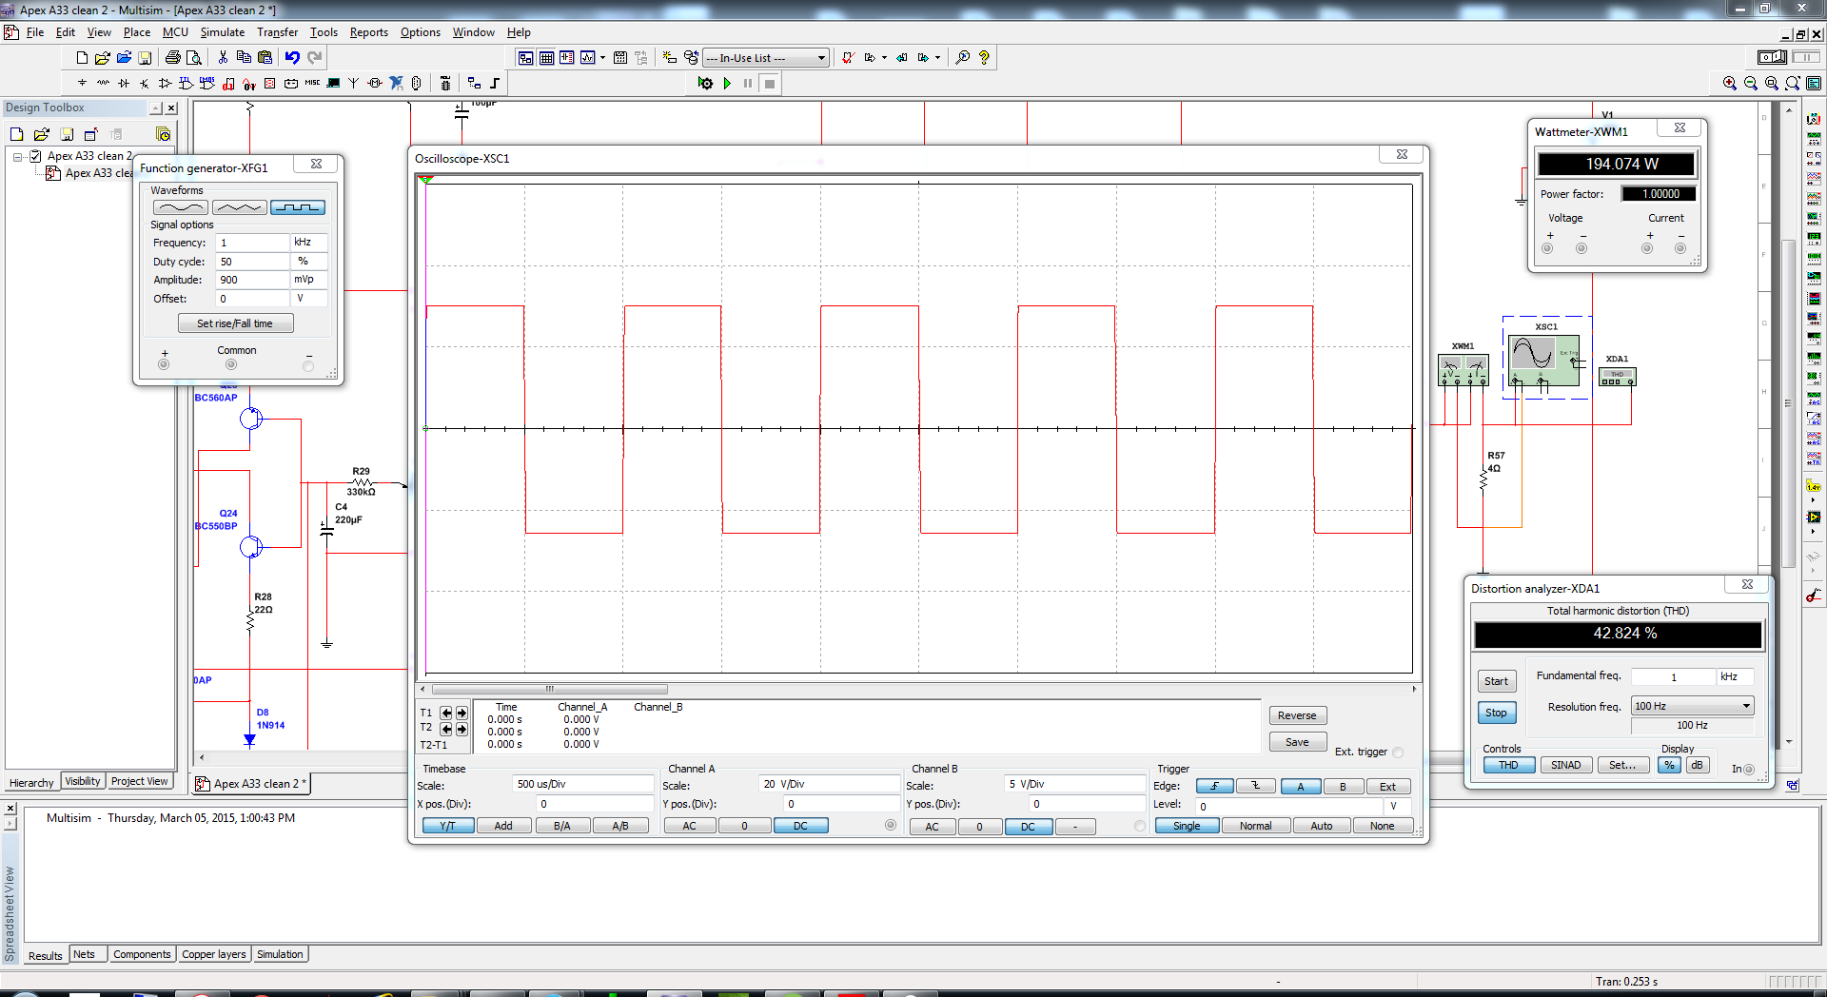The height and width of the screenshot is (997, 1827).
Task: Open the Misc component group icon
Action: click(312, 84)
